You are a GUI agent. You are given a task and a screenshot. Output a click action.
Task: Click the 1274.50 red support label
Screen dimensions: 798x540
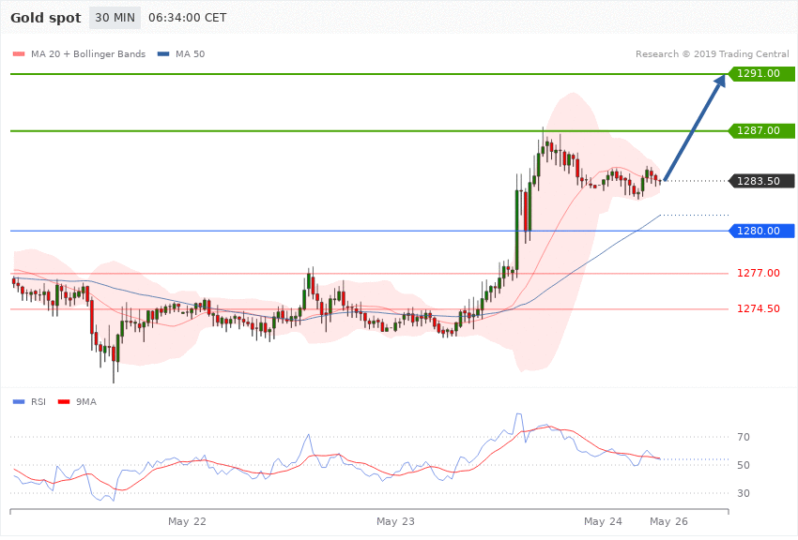coord(759,308)
